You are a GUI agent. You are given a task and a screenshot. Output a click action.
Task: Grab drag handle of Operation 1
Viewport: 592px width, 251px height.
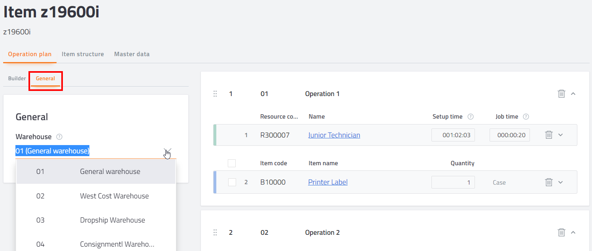[x=215, y=94]
